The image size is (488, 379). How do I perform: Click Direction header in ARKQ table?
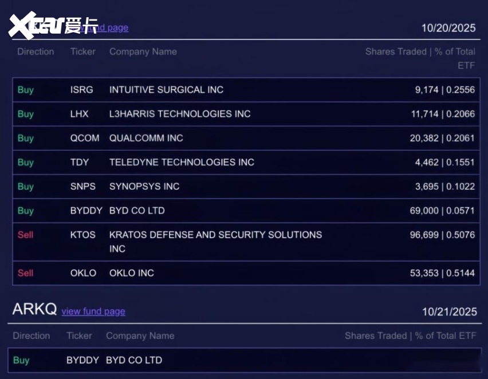point(31,335)
